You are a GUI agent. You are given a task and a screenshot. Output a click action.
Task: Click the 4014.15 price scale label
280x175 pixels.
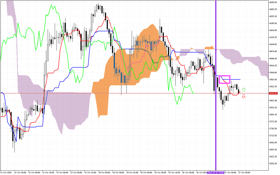click(x=273, y=65)
